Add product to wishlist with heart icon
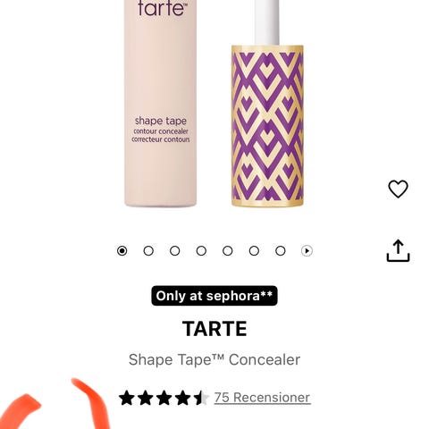429x429 pixels. coord(398,189)
